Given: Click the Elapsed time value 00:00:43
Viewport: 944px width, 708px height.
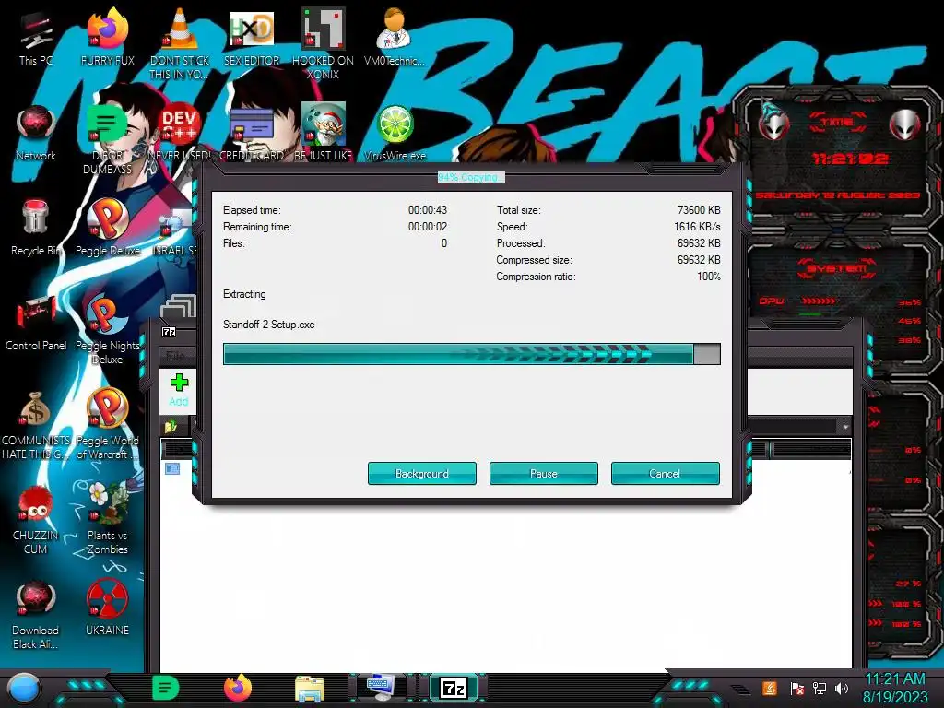Looking at the screenshot, I should (428, 210).
